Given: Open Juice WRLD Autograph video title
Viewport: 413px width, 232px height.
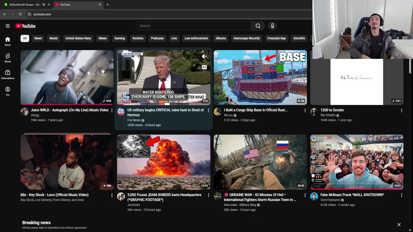Looking at the screenshot, I should (70, 110).
